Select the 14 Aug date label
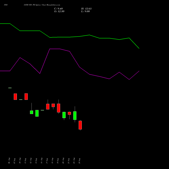Viewport: 169px width, 169px height. click(x=42, y=161)
